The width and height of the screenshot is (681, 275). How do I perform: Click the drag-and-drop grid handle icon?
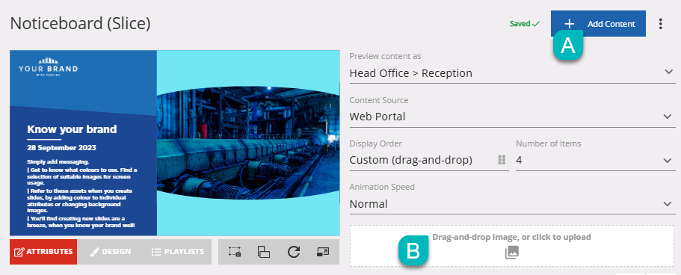(502, 160)
